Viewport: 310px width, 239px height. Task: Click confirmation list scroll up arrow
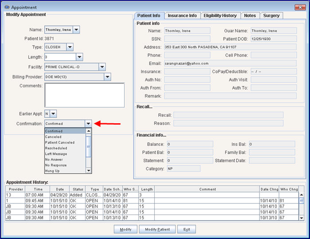point(89,131)
